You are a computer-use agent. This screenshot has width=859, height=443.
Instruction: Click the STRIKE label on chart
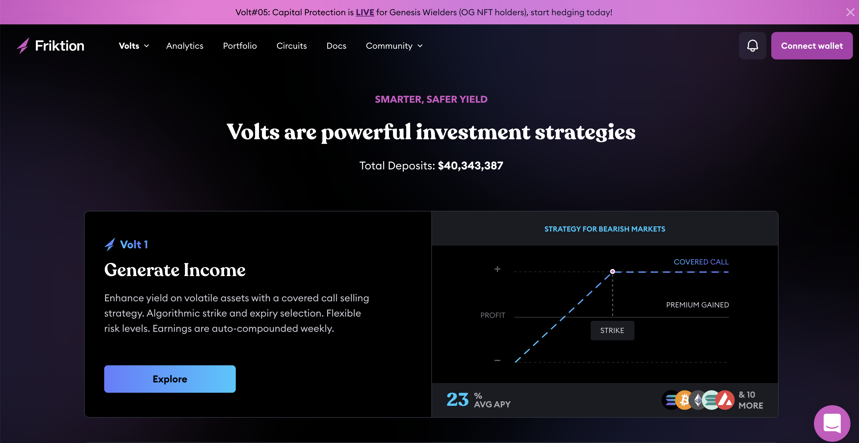point(612,330)
